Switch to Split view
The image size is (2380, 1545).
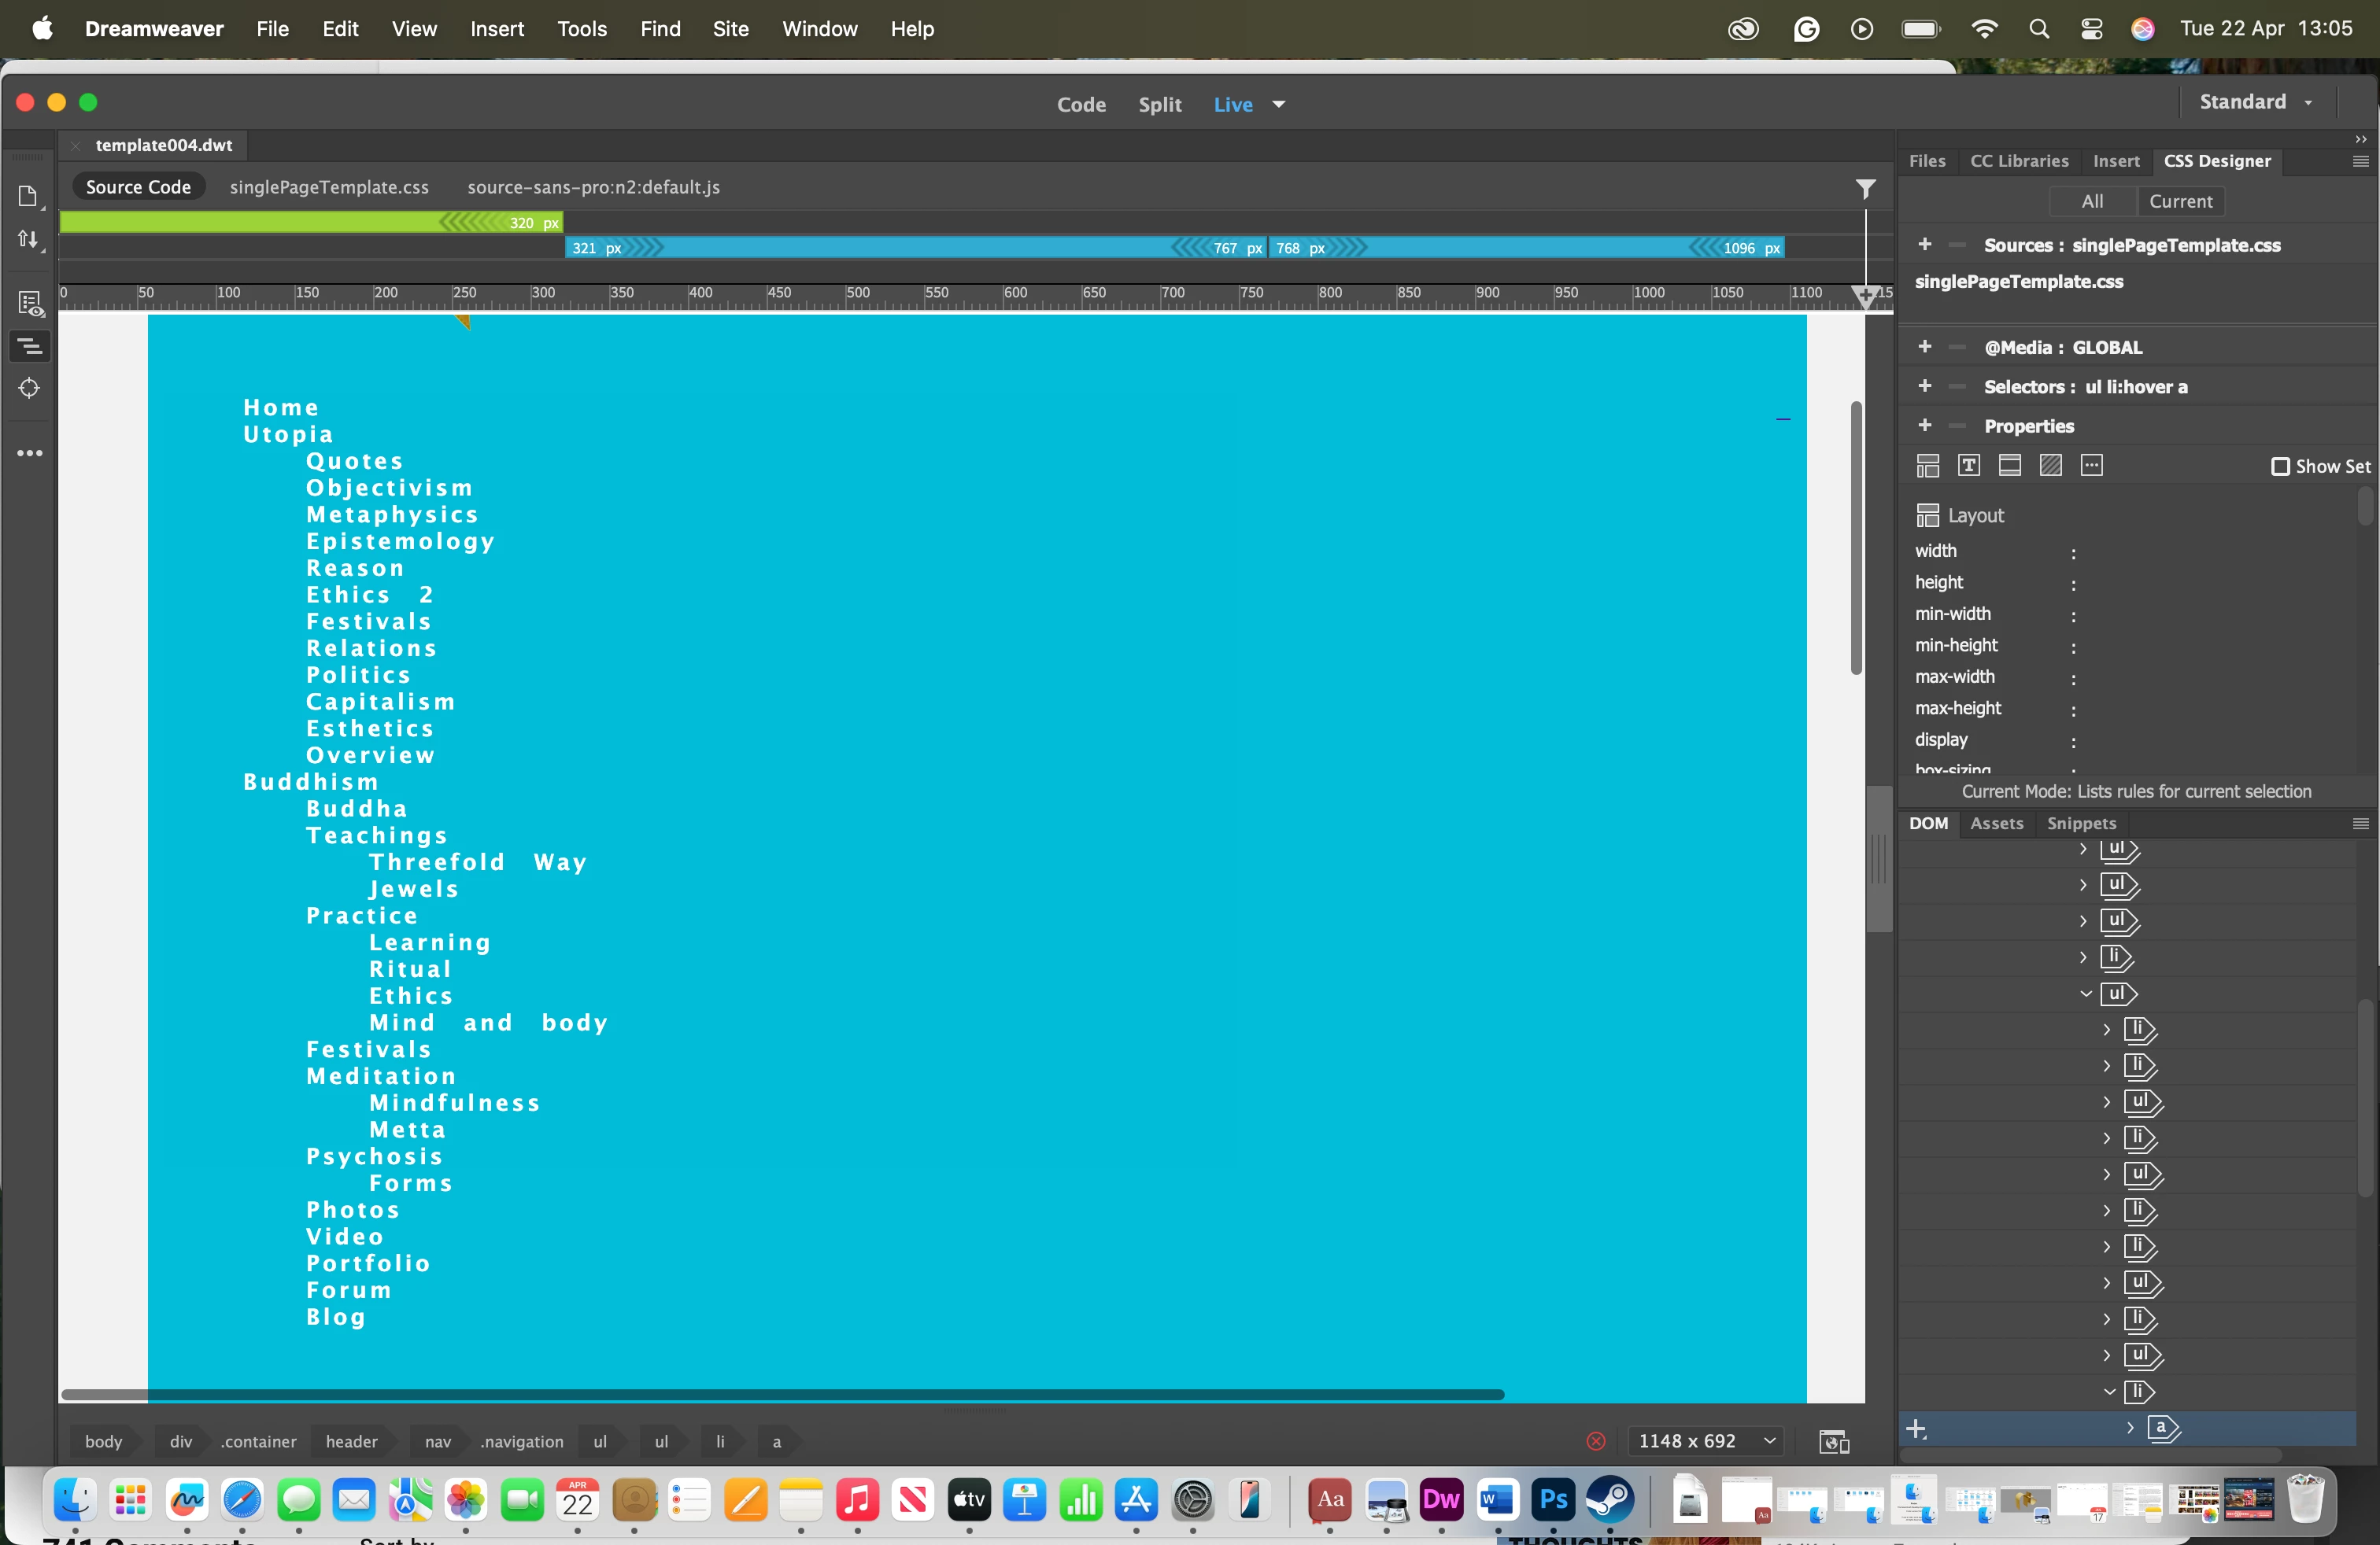(1159, 104)
